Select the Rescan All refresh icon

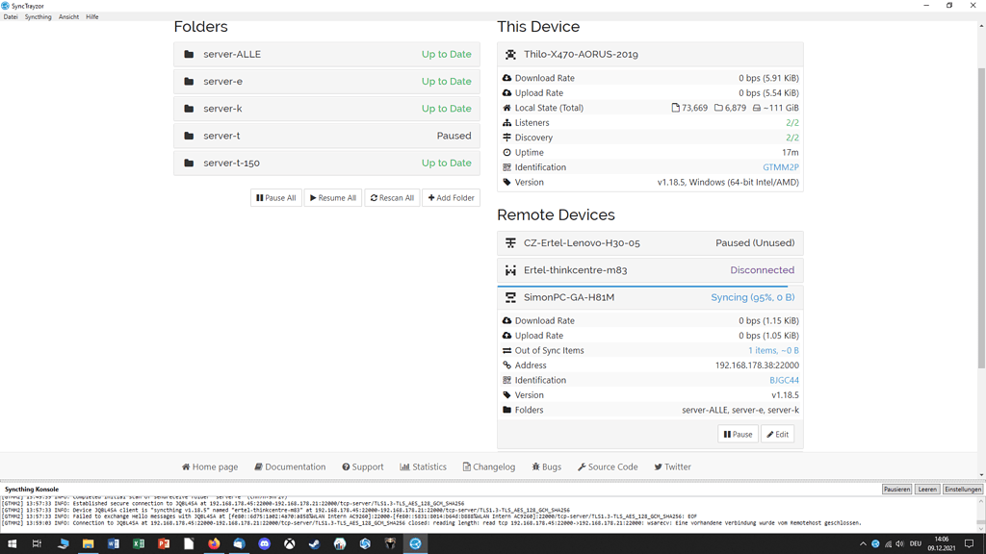[x=374, y=197]
